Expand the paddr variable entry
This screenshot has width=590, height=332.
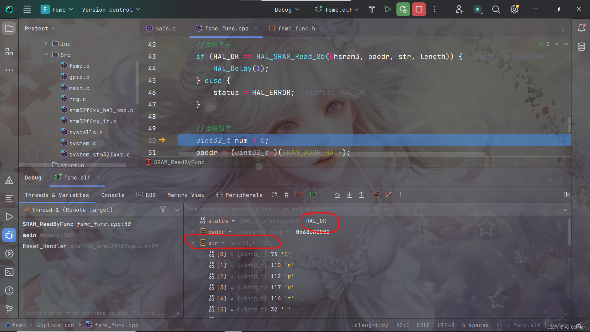(193, 232)
